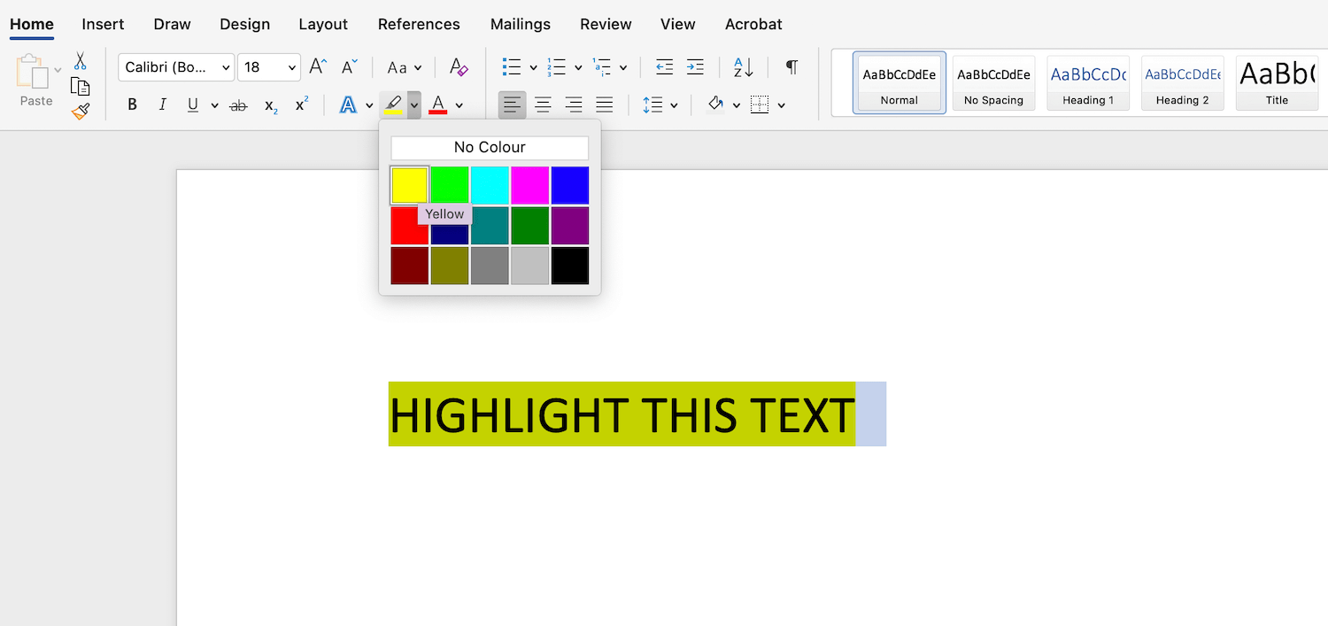Increase font size with larger A icon
Screen dimensions: 1328x626
318,66
